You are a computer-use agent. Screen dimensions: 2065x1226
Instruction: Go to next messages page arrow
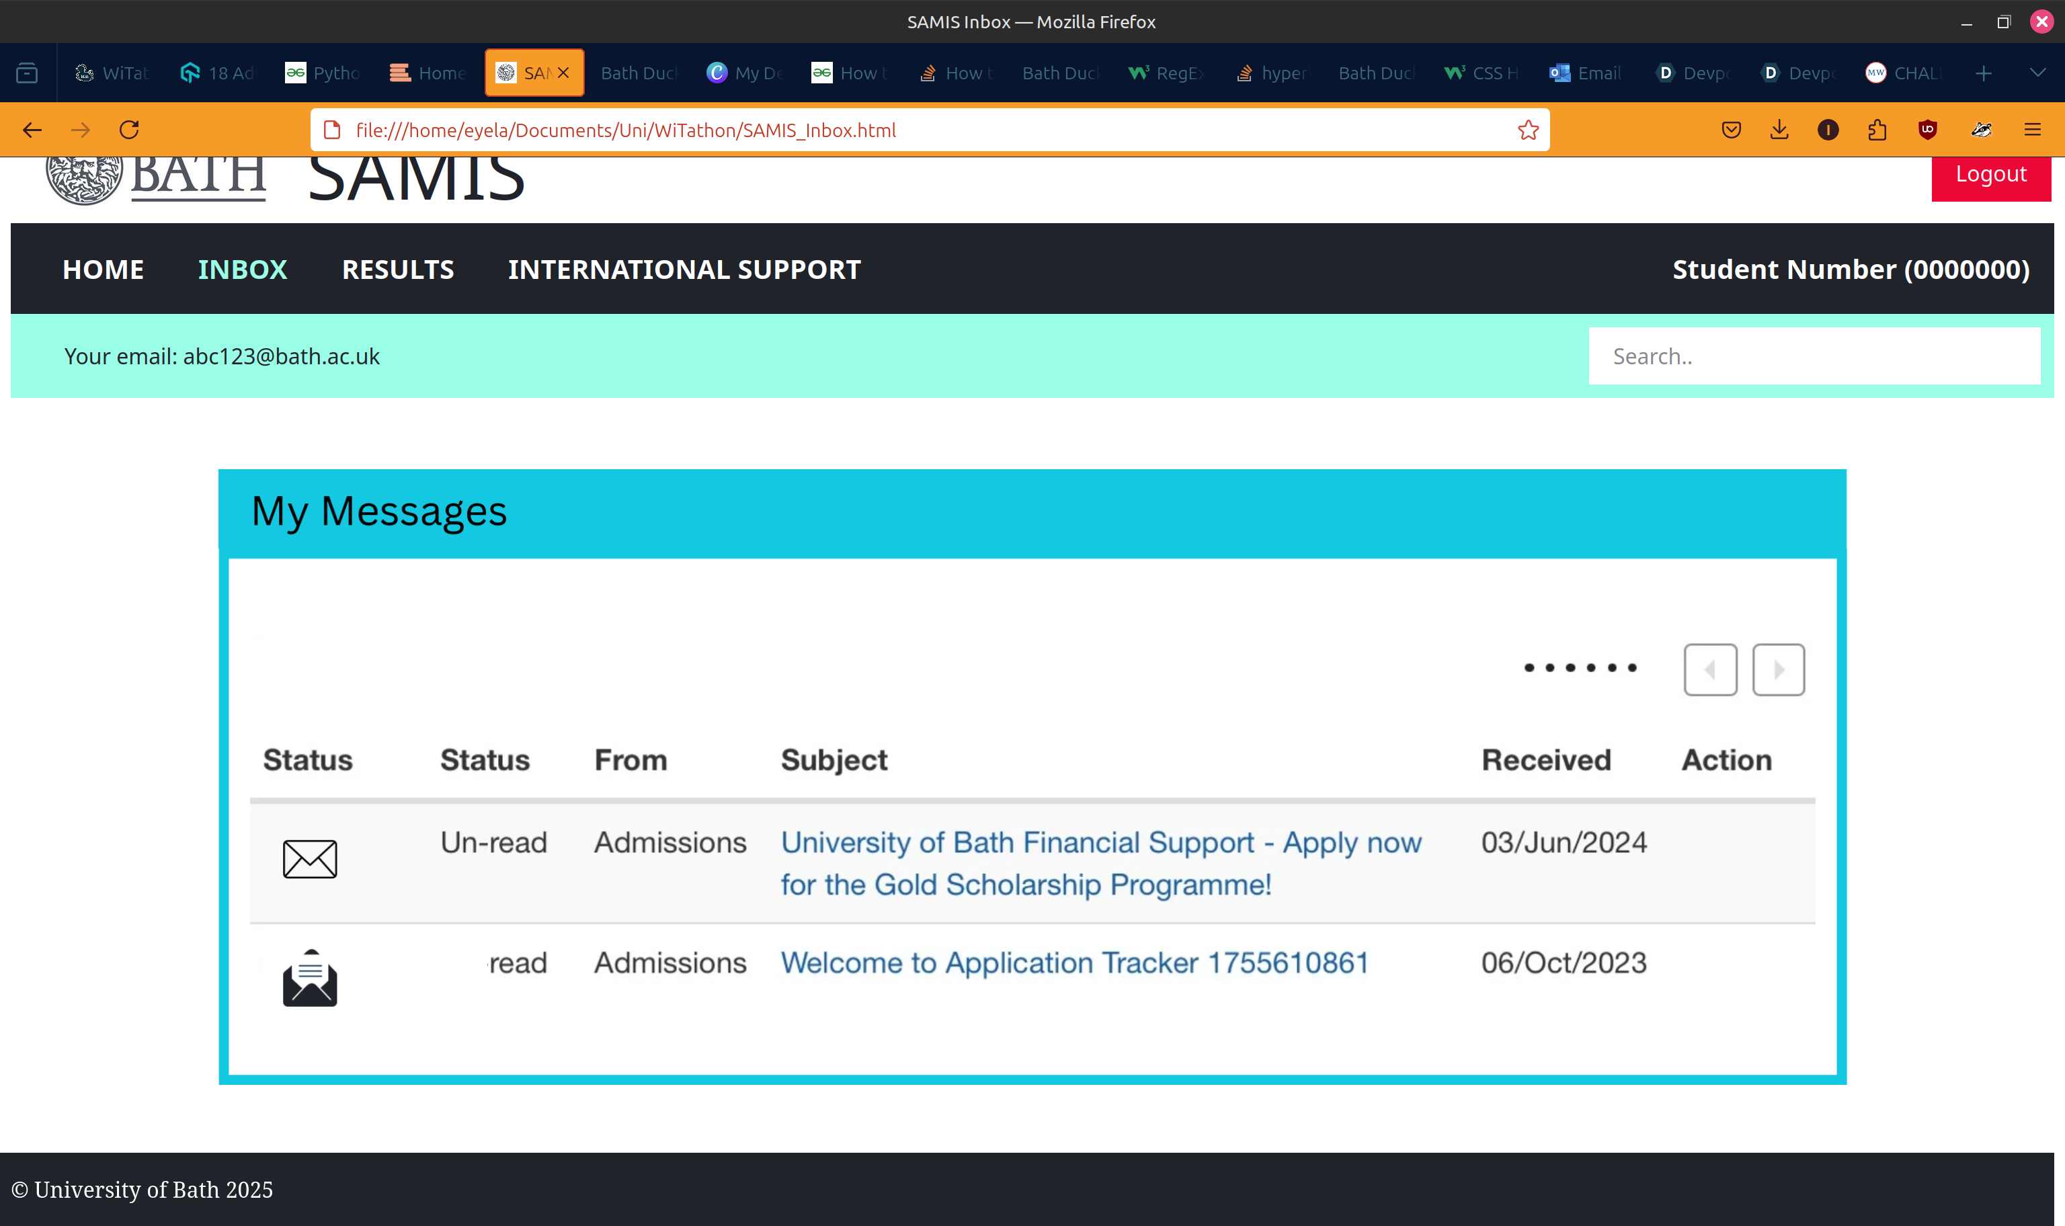[1779, 669]
